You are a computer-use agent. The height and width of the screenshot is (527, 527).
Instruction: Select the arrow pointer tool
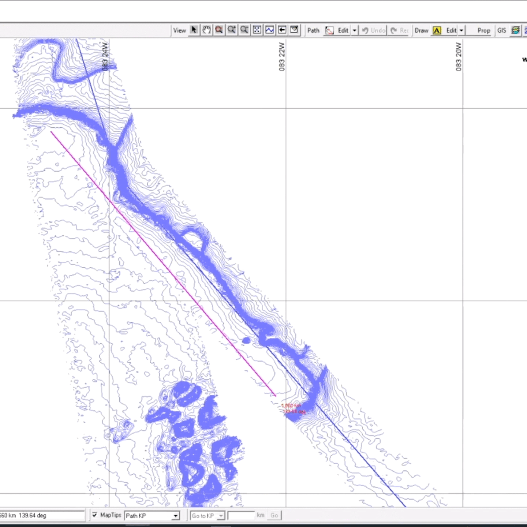point(194,30)
